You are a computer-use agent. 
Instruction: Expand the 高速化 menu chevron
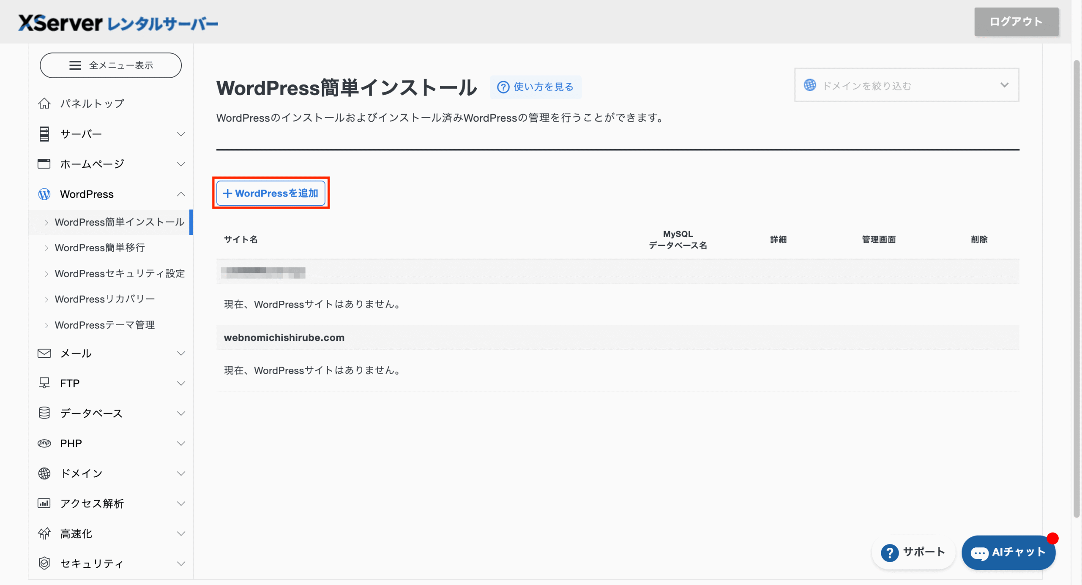[181, 534]
